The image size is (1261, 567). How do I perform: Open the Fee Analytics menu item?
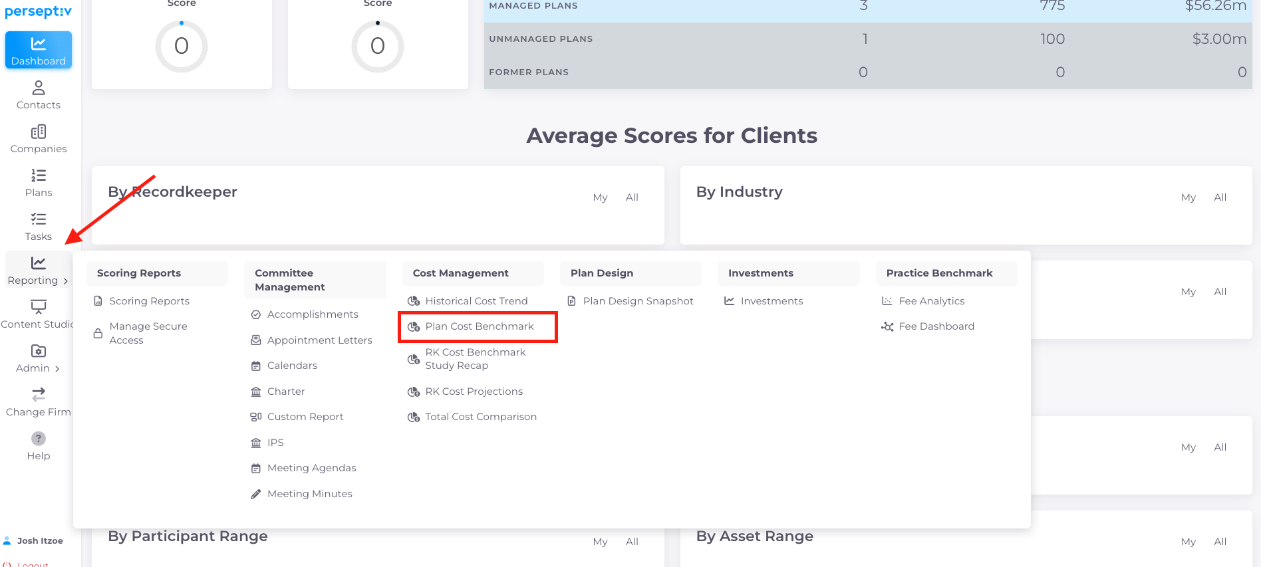coord(931,301)
